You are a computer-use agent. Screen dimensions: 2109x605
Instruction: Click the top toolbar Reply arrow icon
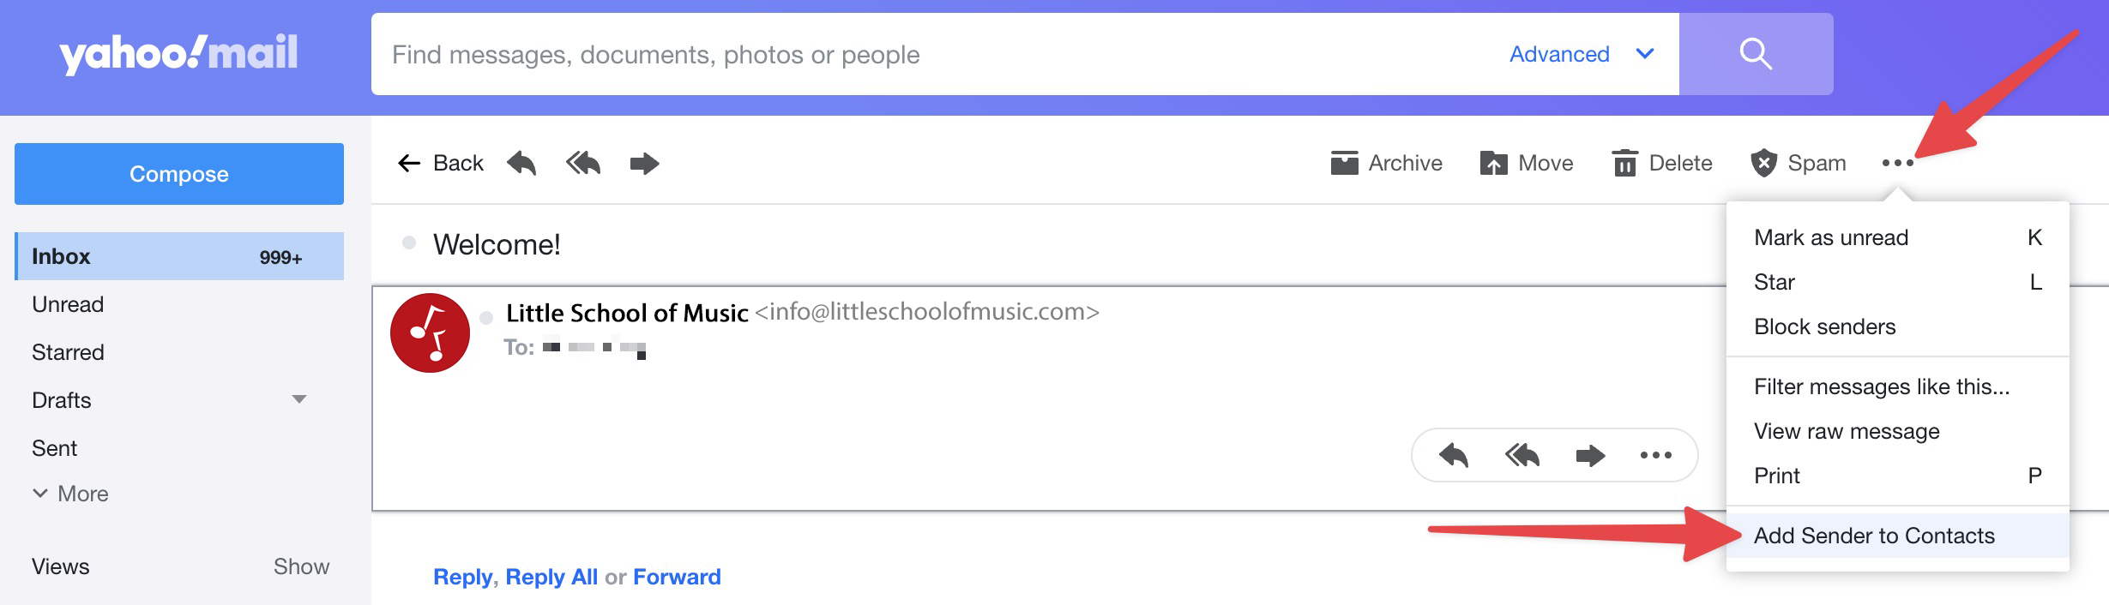521,163
